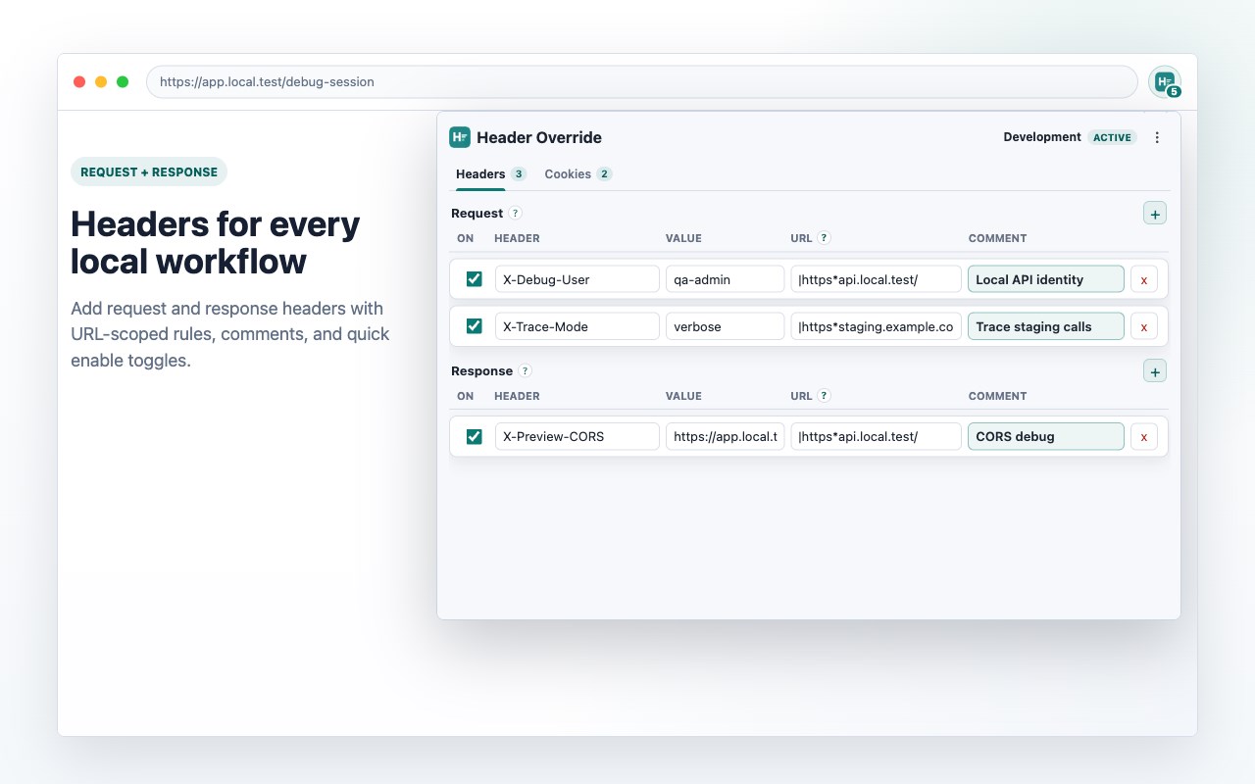
Task: Delete the X-Trace-Mode header row
Action: (1144, 326)
